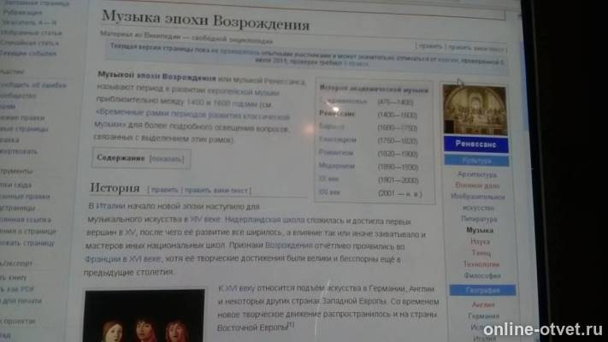Viewport: 608px width, 342px height.
Task: Open 'Романтизм' in the music history table
Action: tap(336, 153)
